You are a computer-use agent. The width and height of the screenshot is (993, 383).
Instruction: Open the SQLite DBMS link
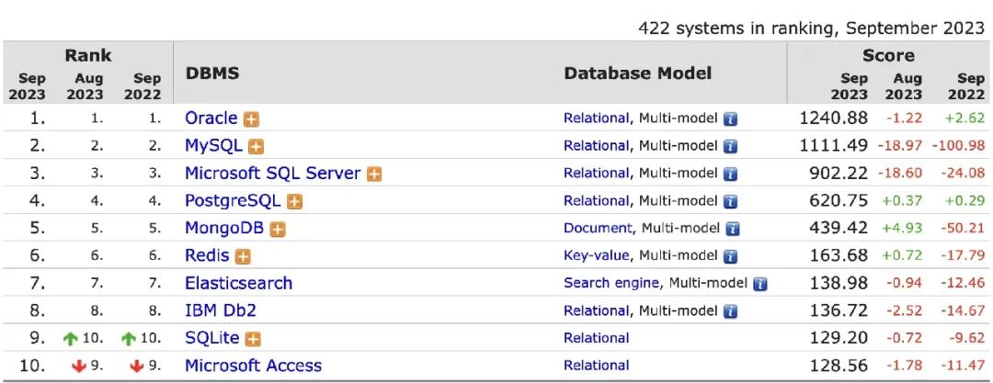coord(212,338)
